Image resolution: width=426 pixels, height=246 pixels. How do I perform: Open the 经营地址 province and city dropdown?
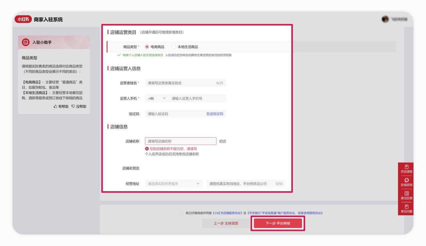coord(173,184)
